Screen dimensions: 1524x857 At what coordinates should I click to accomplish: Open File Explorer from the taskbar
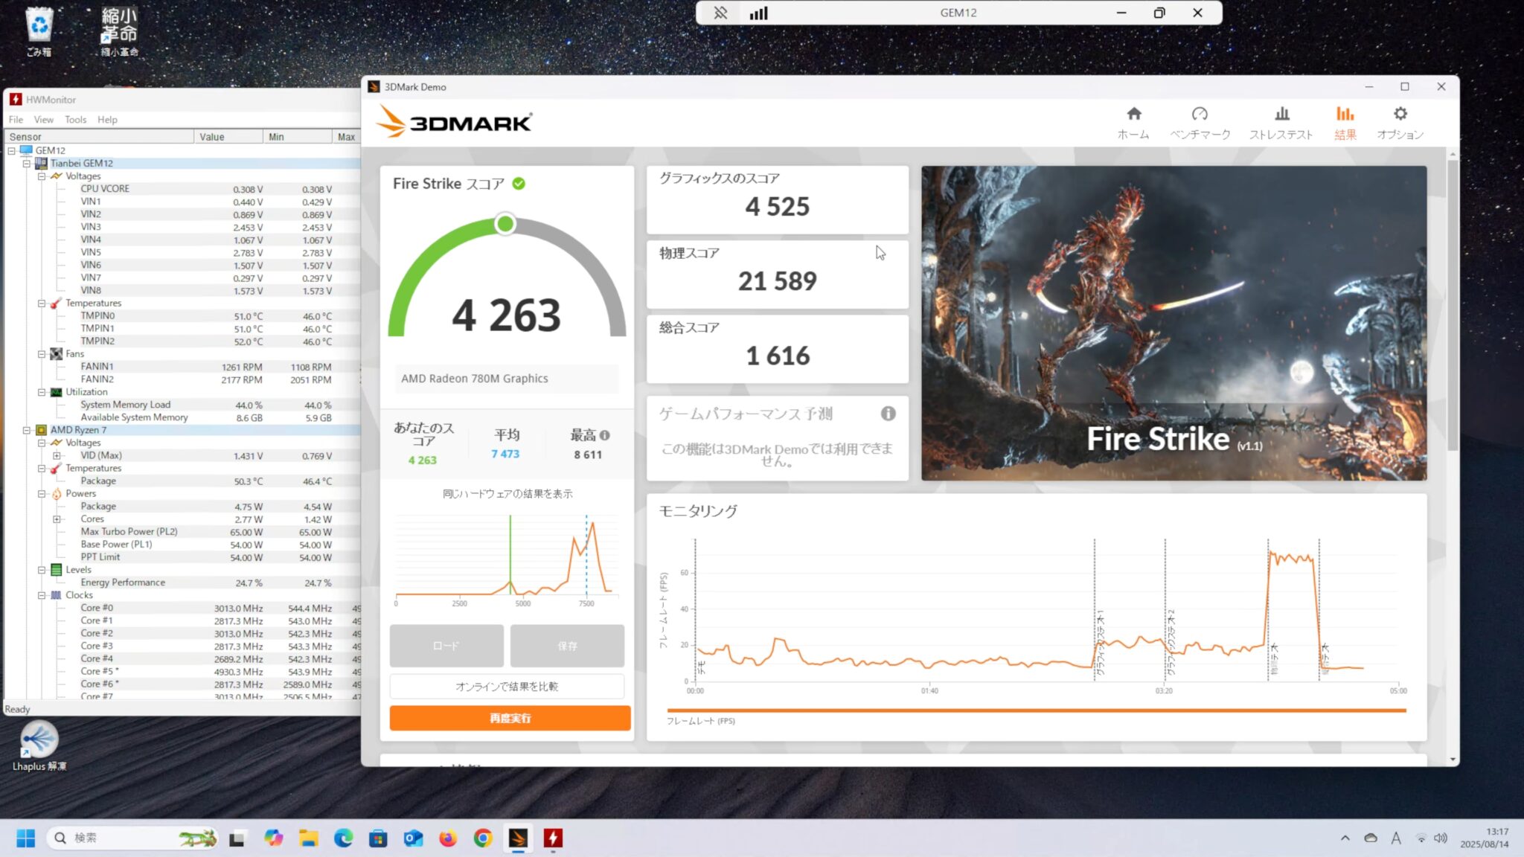click(308, 838)
